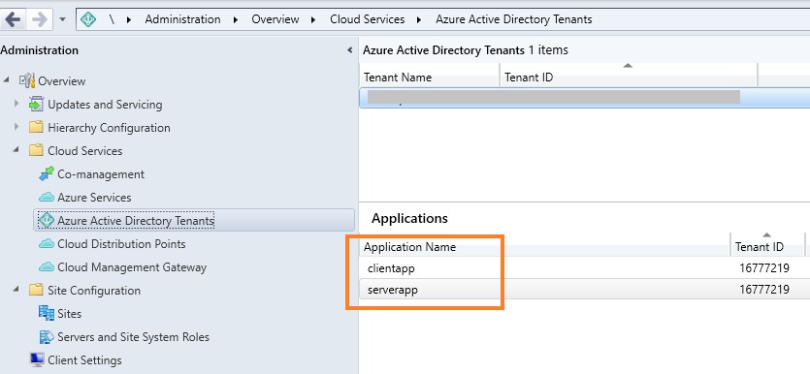
Task: Open the Co-management node
Action: (101, 174)
